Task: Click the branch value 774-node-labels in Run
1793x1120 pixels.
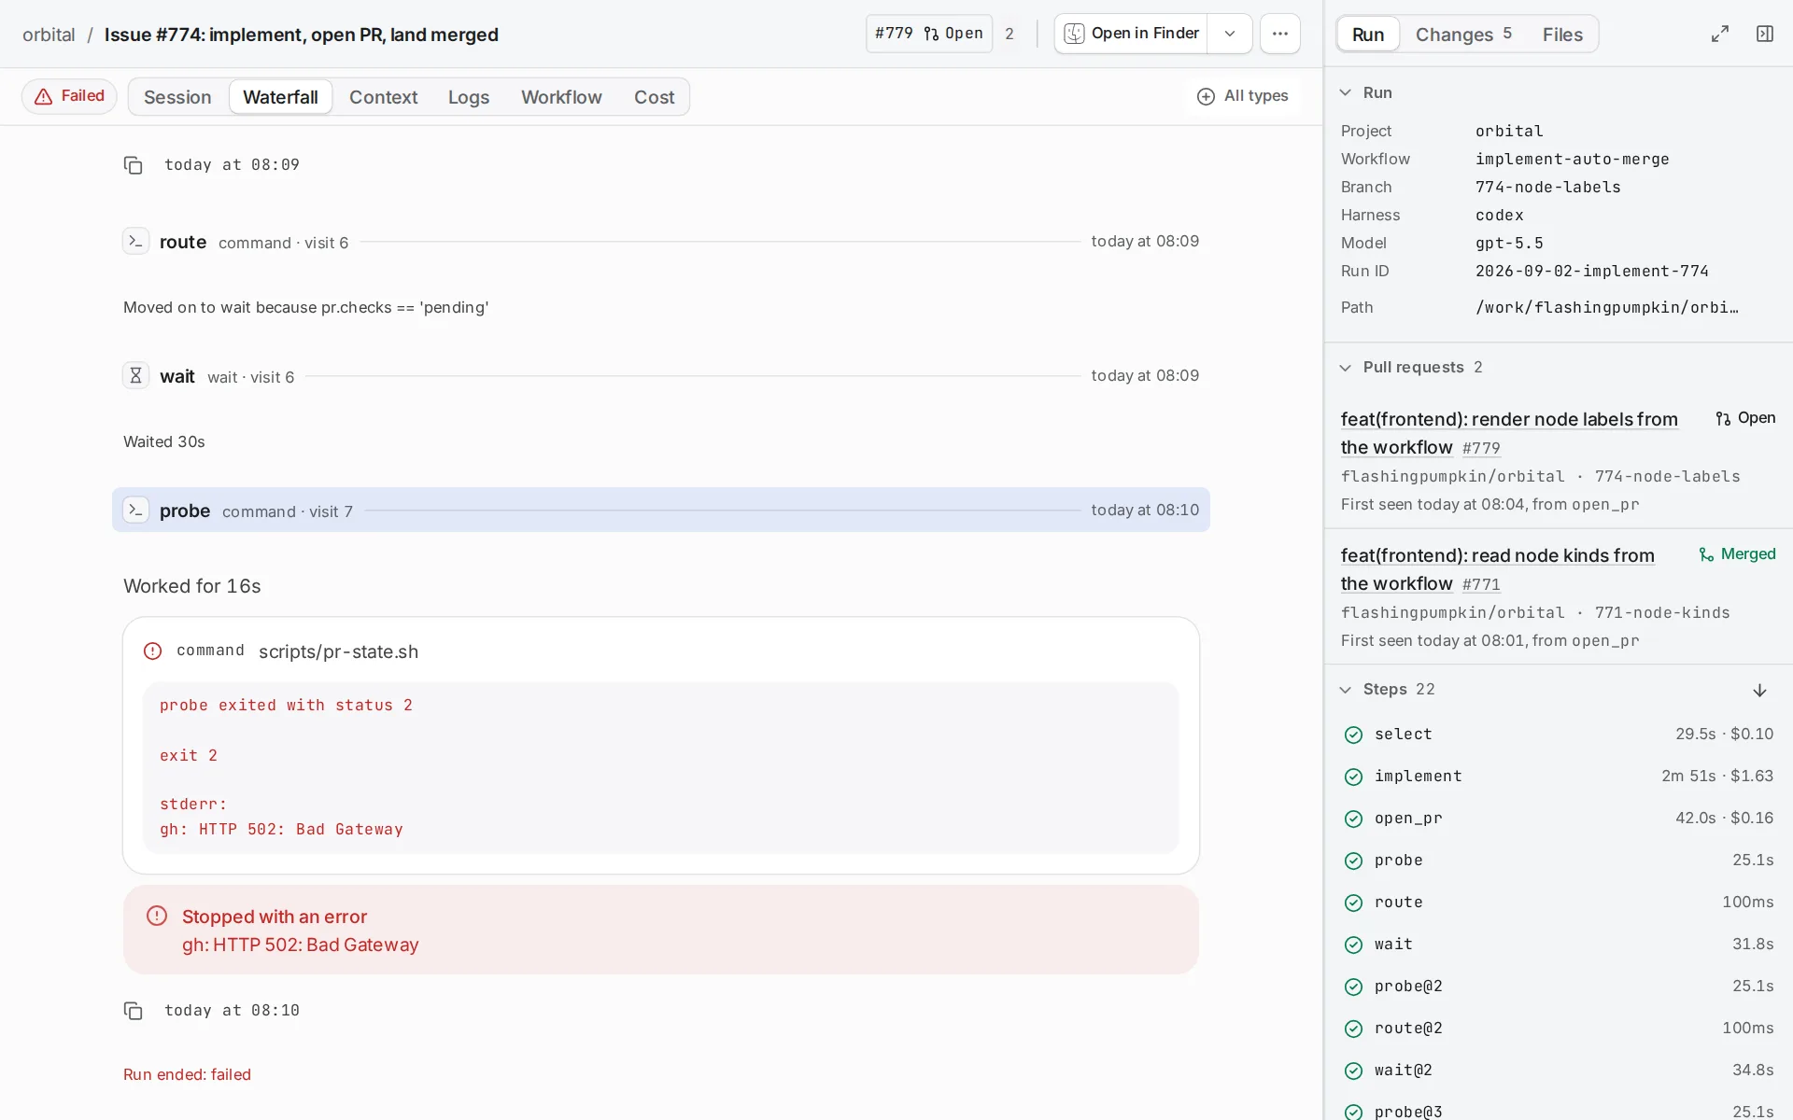Action: (1547, 188)
